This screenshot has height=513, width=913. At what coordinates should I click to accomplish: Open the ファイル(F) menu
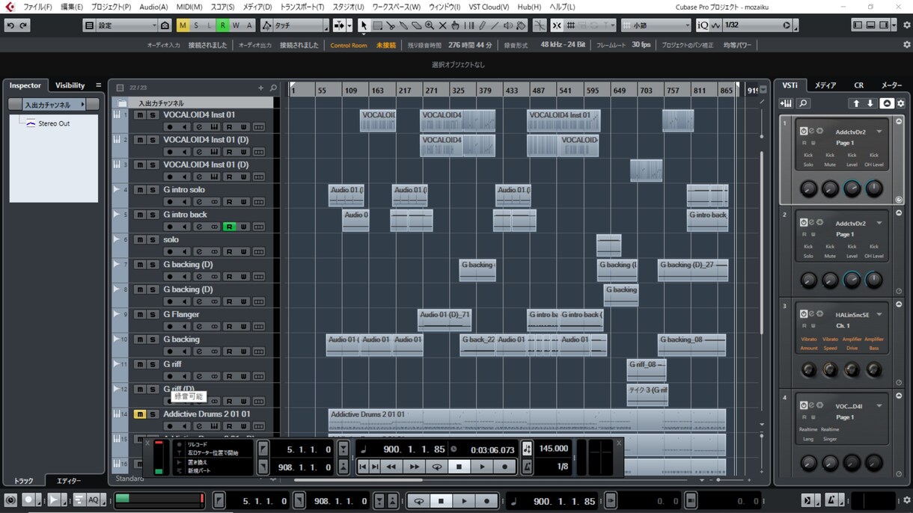click(37, 7)
